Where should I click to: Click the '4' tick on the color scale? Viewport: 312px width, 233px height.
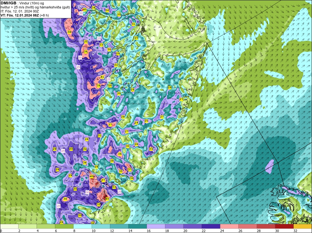(x=38, y=231)
